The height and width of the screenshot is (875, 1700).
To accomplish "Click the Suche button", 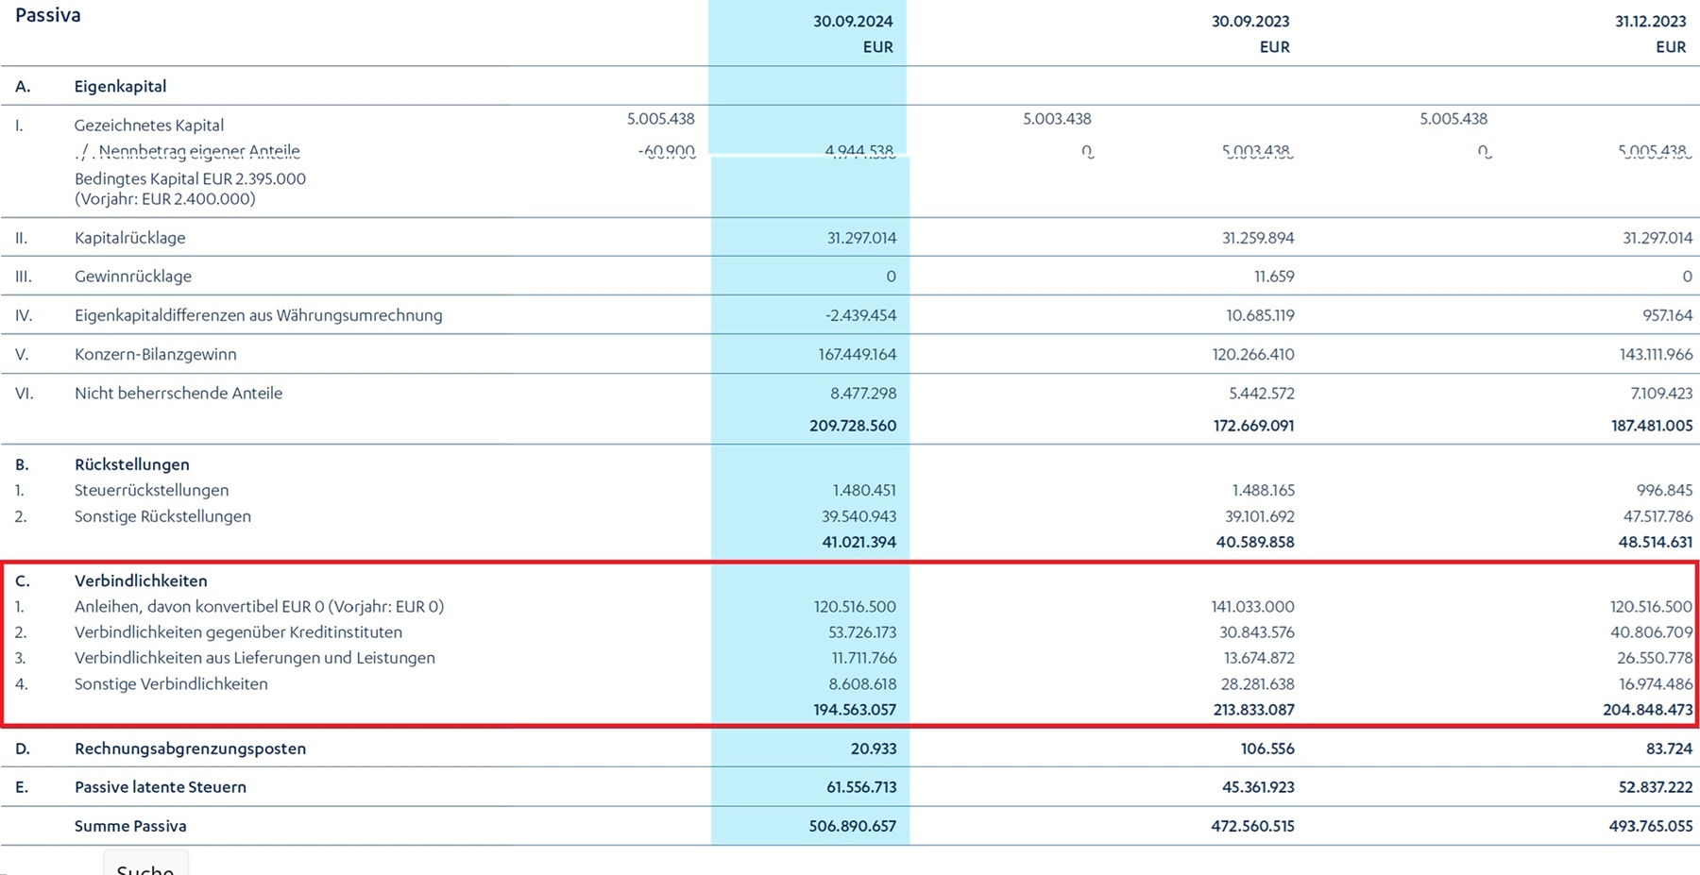I will 145,867.
